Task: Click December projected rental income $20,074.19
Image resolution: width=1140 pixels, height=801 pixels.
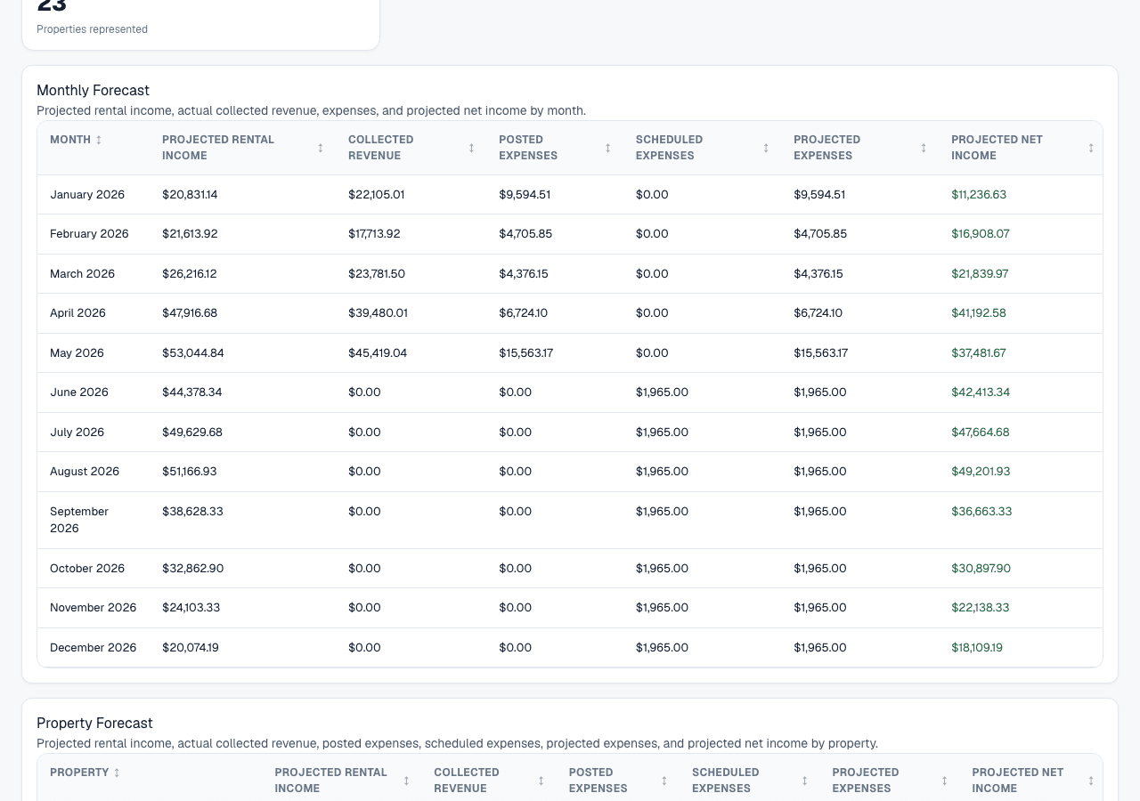Action: point(191,648)
